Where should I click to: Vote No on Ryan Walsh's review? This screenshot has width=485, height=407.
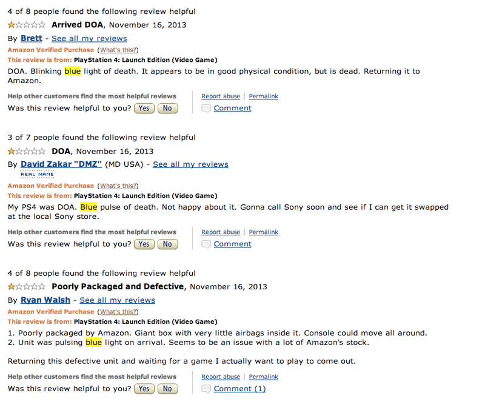168,389
